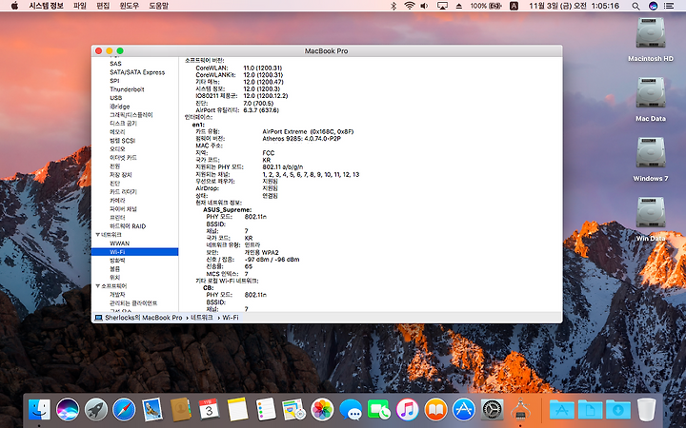Open Downloads folder stack in Dock
This screenshot has width=686, height=428.
[618, 410]
